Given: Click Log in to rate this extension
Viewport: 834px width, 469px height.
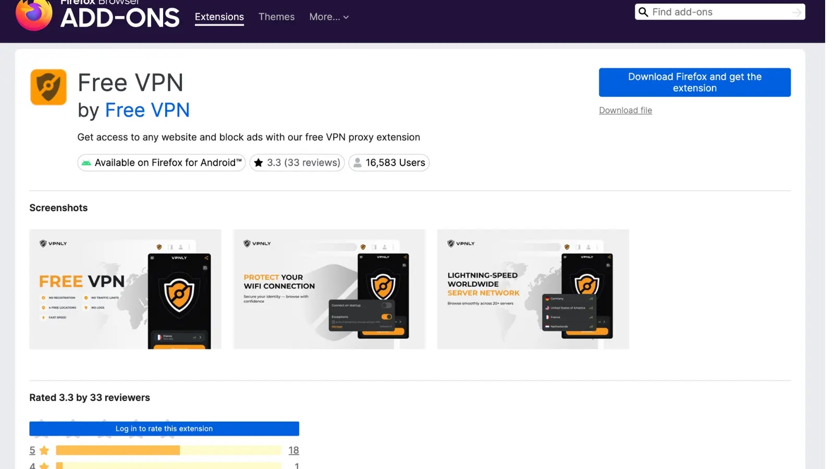Looking at the screenshot, I should coord(164,428).
